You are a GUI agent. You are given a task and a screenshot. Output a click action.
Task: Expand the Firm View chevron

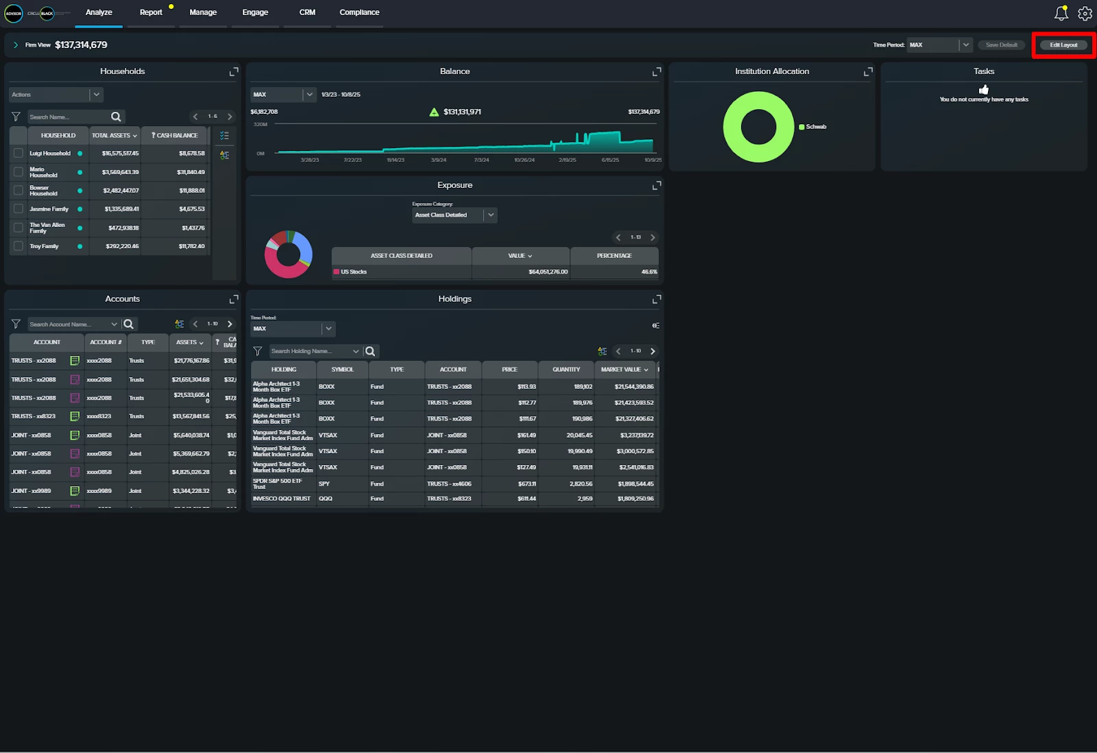click(x=16, y=45)
